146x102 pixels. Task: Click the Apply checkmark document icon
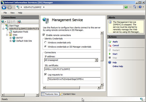point(110,42)
